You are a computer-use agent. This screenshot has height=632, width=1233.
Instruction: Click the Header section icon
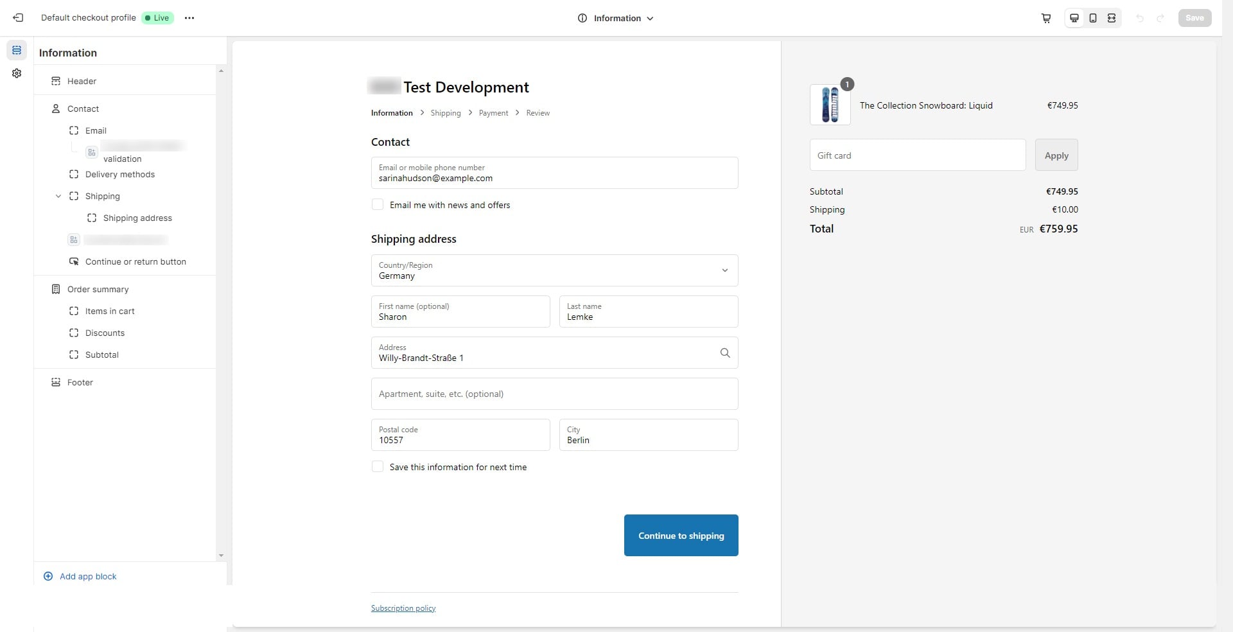click(56, 81)
